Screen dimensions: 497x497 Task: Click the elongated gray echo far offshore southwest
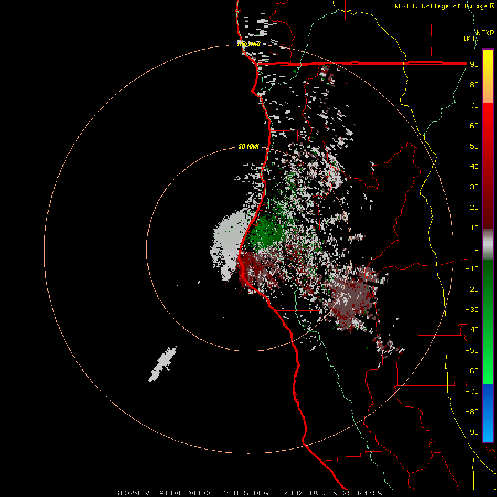(x=162, y=364)
